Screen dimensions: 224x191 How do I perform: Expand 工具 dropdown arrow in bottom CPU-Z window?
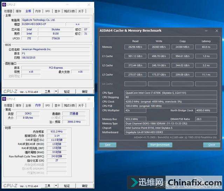point(56,186)
